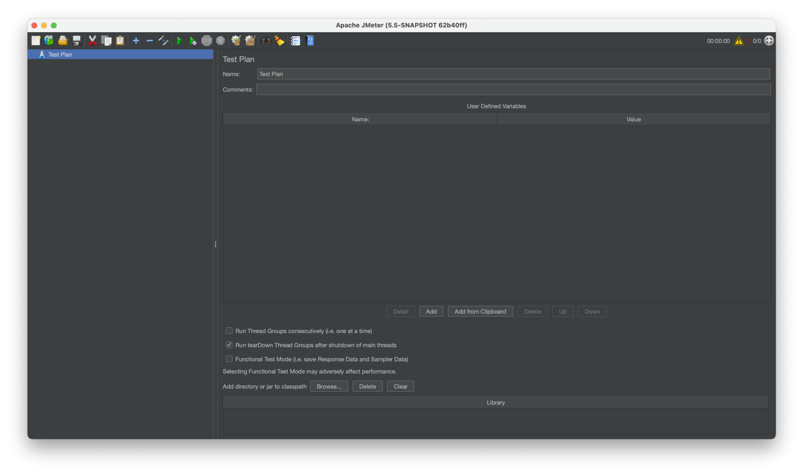Click the Copy icon in toolbar
803x475 pixels.
(106, 41)
